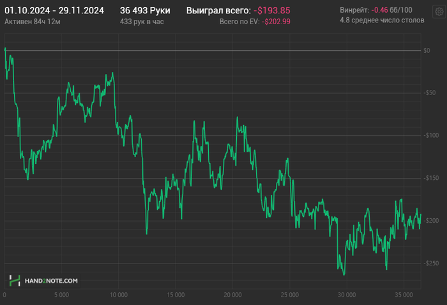This screenshot has width=447, height=305.
Task: Click the Винрейт -0.46 бб/100 stat
Action: pos(384,10)
